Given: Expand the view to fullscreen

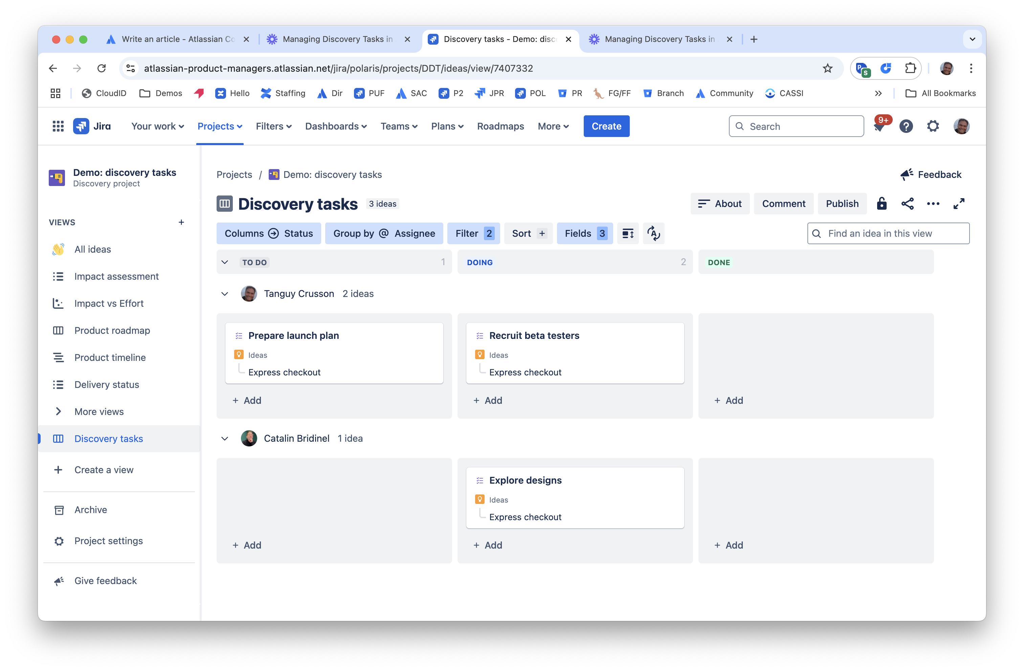Looking at the screenshot, I should 959,204.
